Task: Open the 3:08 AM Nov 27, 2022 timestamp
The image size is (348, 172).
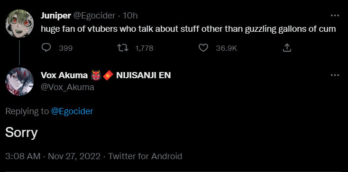Action: coord(53,156)
